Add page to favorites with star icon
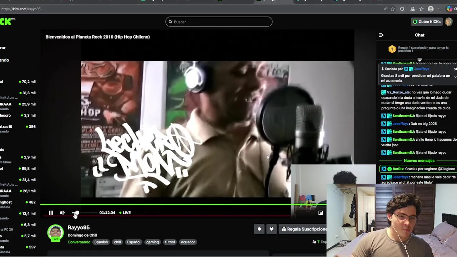This screenshot has height=257, width=457. pyautogui.click(x=393, y=9)
